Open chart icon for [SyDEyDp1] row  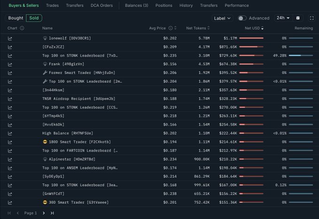click(x=10, y=177)
